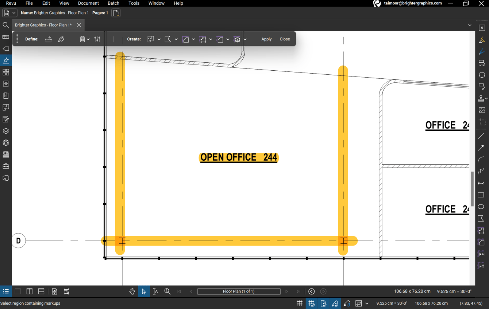Select the Select Text tool
The image size is (489, 309).
pos(155,291)
